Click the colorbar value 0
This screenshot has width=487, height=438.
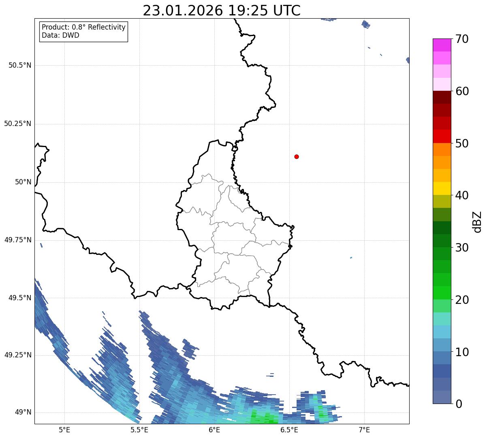(459, 404)
